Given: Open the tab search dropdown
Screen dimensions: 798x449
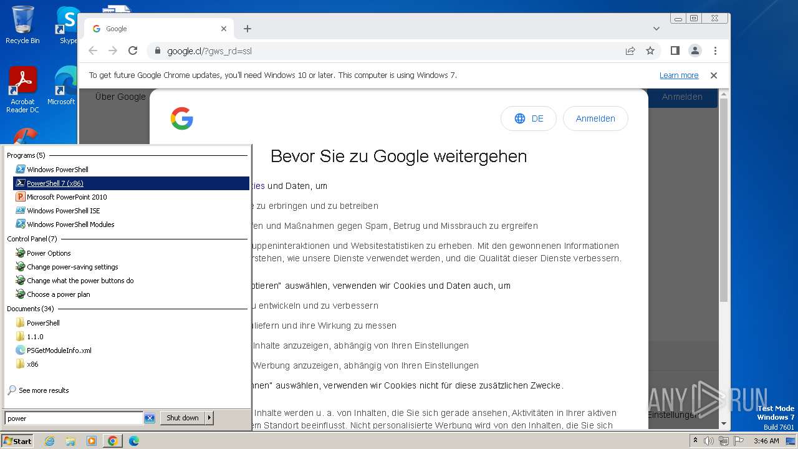Looking at the screenshot, I should click(x=656, y=29).
